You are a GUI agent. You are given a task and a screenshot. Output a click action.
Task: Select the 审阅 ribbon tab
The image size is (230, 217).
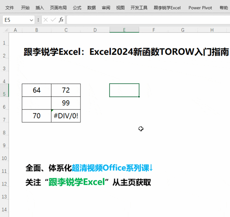(x=106, y=8)
